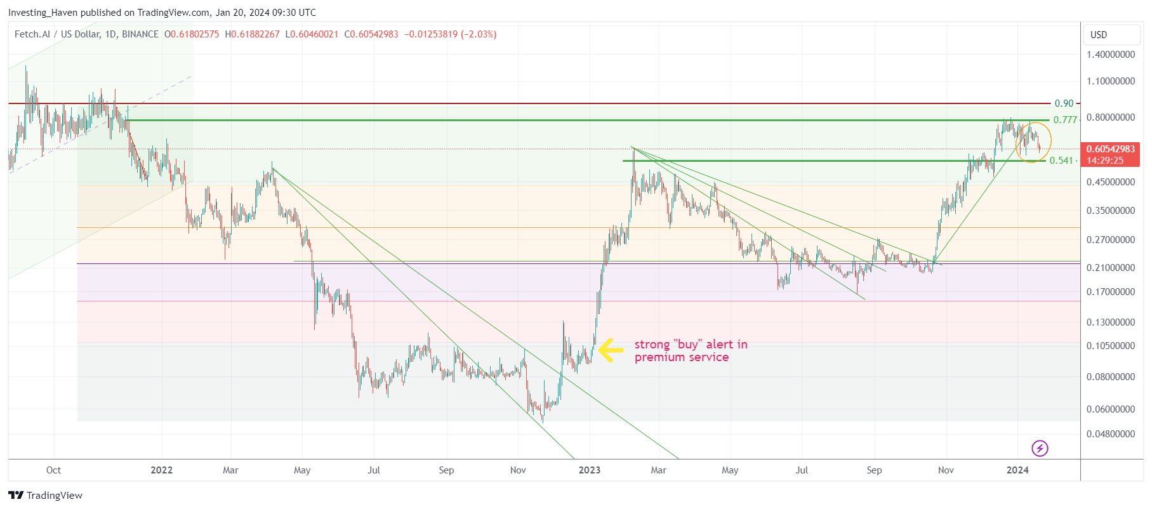Click the Investing_Haven published header text

[162, 13]
